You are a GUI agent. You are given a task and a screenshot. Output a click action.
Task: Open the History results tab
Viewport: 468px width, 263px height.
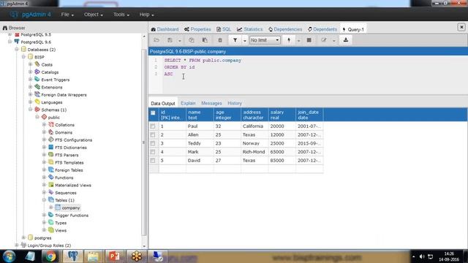click(235, 103)
